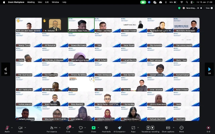
Task: Open the Window menu
Action: [55, 2]
